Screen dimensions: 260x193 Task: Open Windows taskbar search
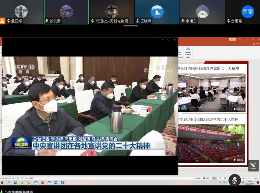9,183
